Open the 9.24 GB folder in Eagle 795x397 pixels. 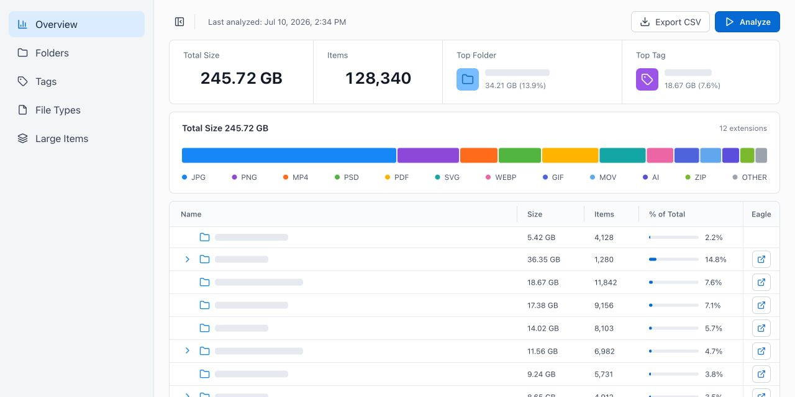[x=761, y=374]
